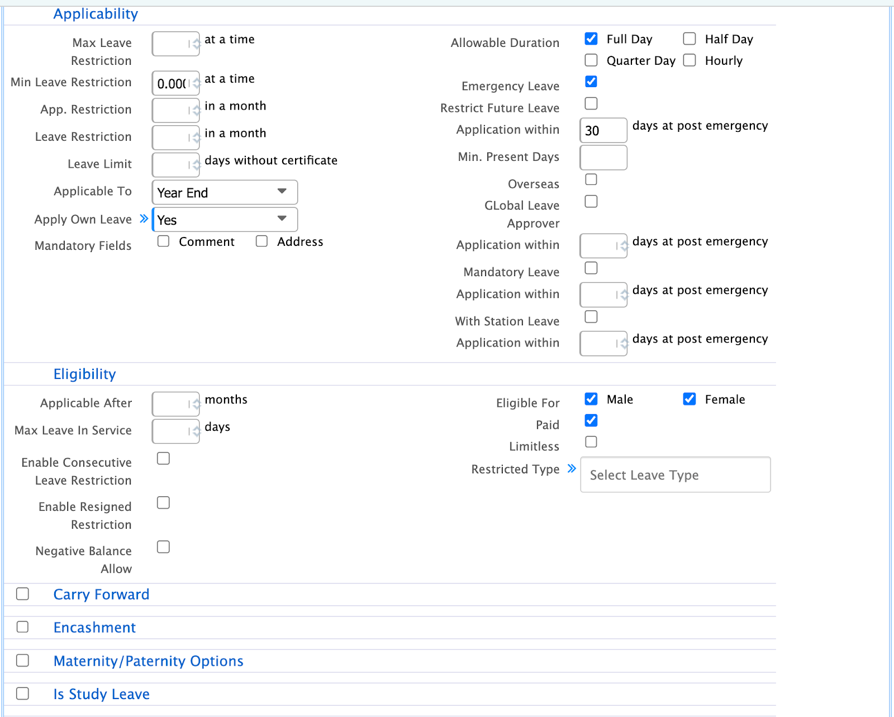The height and width of the screenshot is (717, 894).
Task: Disable the Emergency Leave checkbox
Action: (x=591, y=81)
